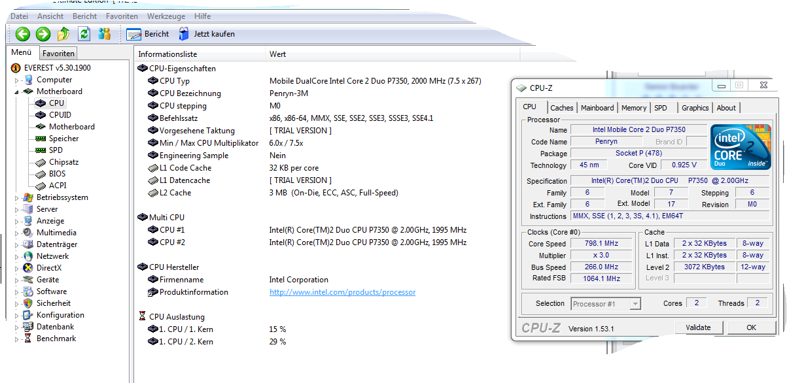
Task: Open the intel.com products processor link
Action: coord(342,292)
